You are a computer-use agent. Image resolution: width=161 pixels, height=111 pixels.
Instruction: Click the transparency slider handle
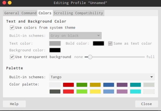click(90, 57)
